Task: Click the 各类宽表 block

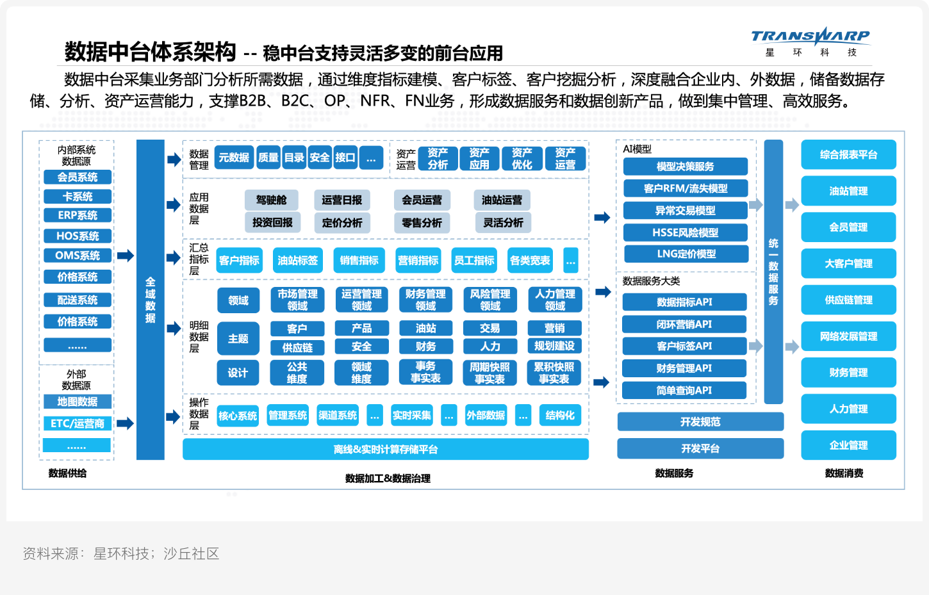Action: click(x=530, y=261)
